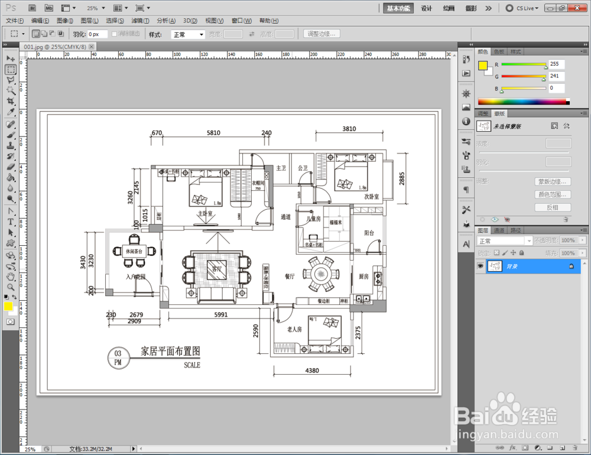Select the Magic Wand tool
The height and width of the screenshot is (455, 591).
coord(11,90)
